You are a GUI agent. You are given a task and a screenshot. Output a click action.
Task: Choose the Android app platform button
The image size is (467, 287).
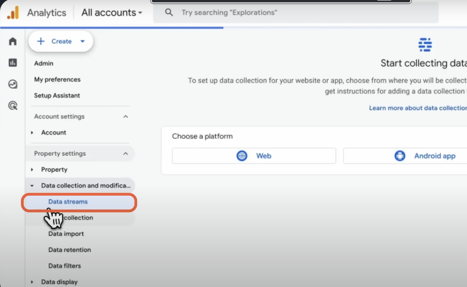(405, 156)
